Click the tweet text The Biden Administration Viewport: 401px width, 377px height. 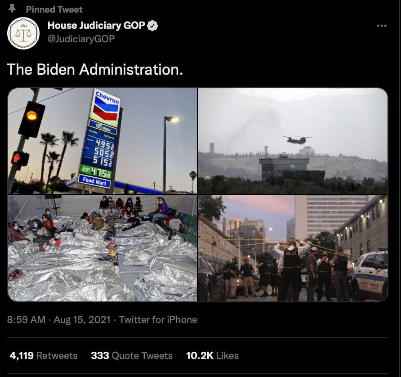tap(95, 69)
